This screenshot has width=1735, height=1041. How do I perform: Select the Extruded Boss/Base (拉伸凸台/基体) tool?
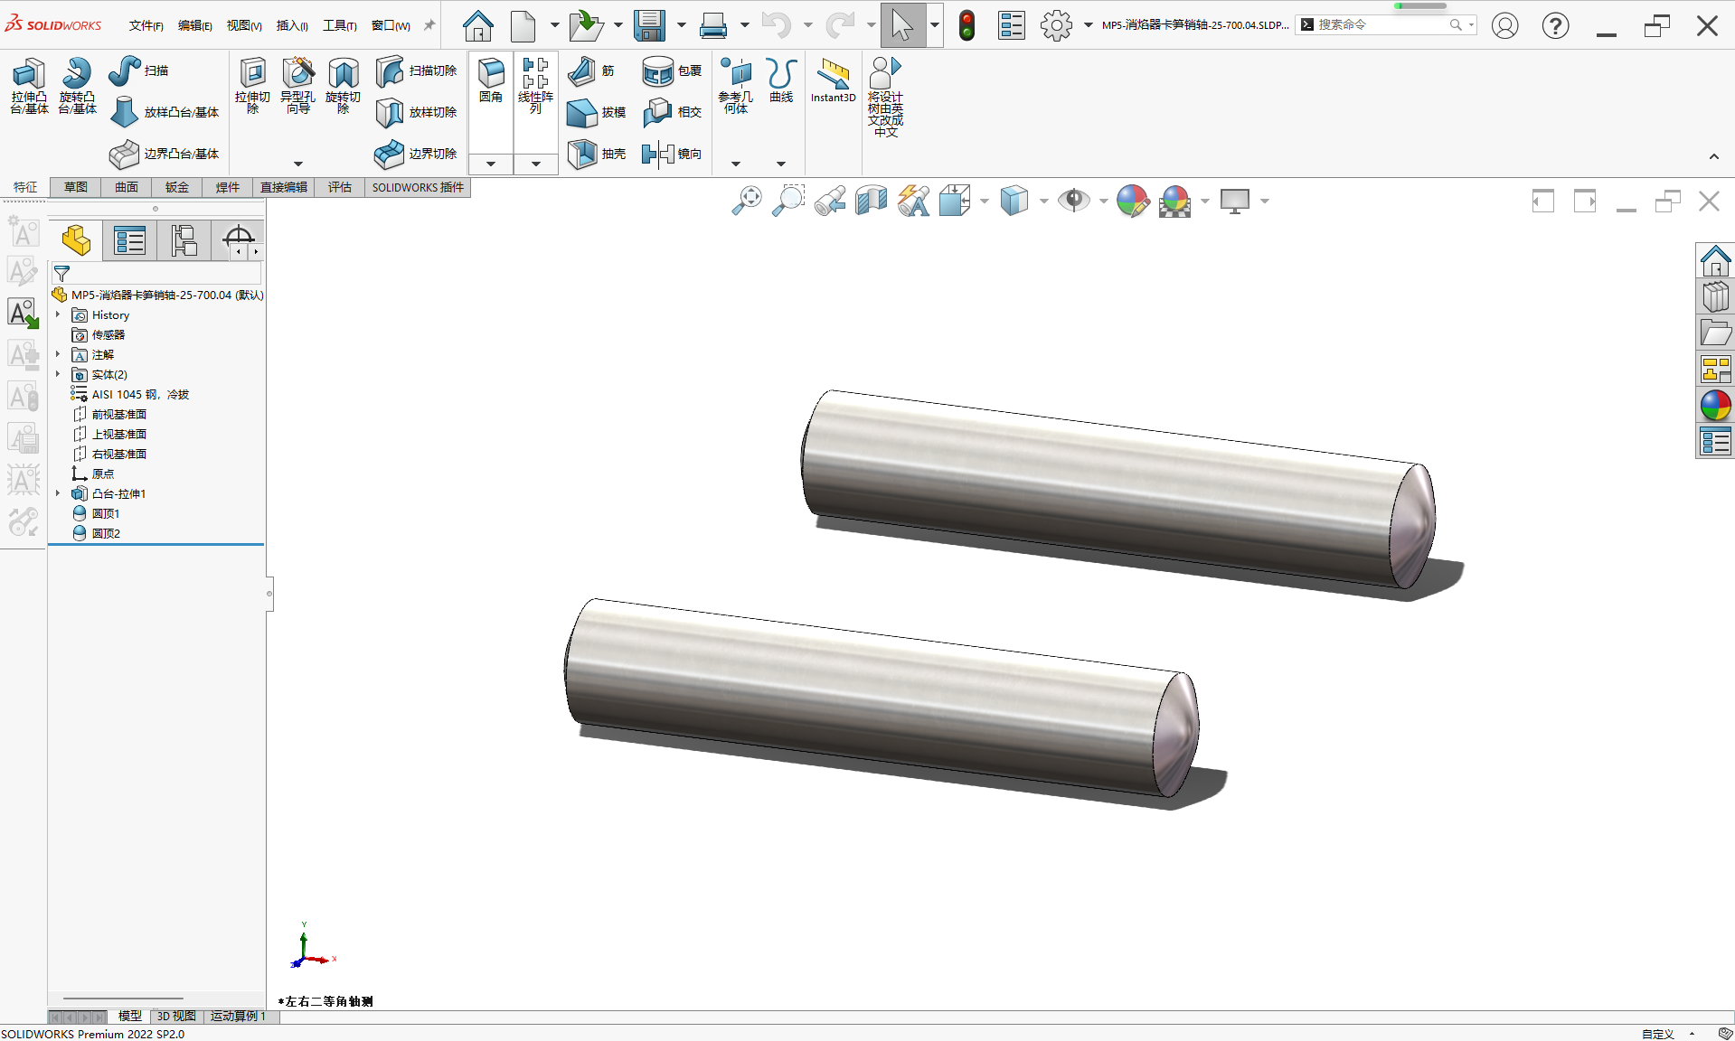[29, 86]
